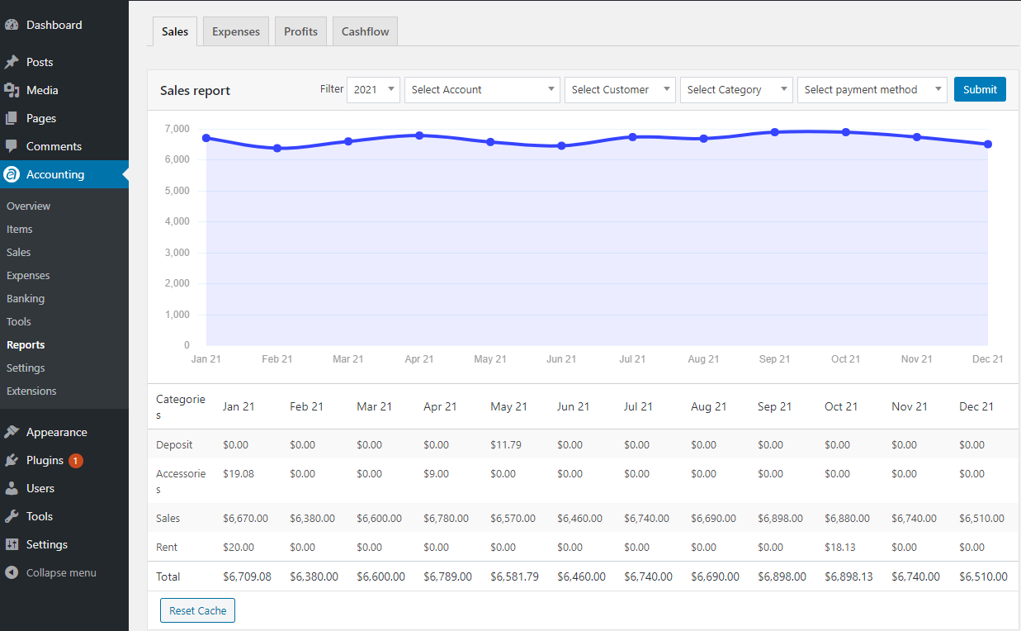Open the Select payment method dropdown
Viewport: 1021px width, 631px height.
click(x=872, y=89)
